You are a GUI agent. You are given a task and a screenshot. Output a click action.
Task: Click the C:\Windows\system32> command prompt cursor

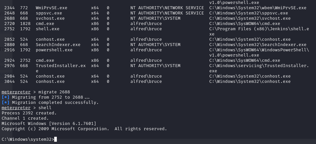pyautogui.click(x=56, y=139)
